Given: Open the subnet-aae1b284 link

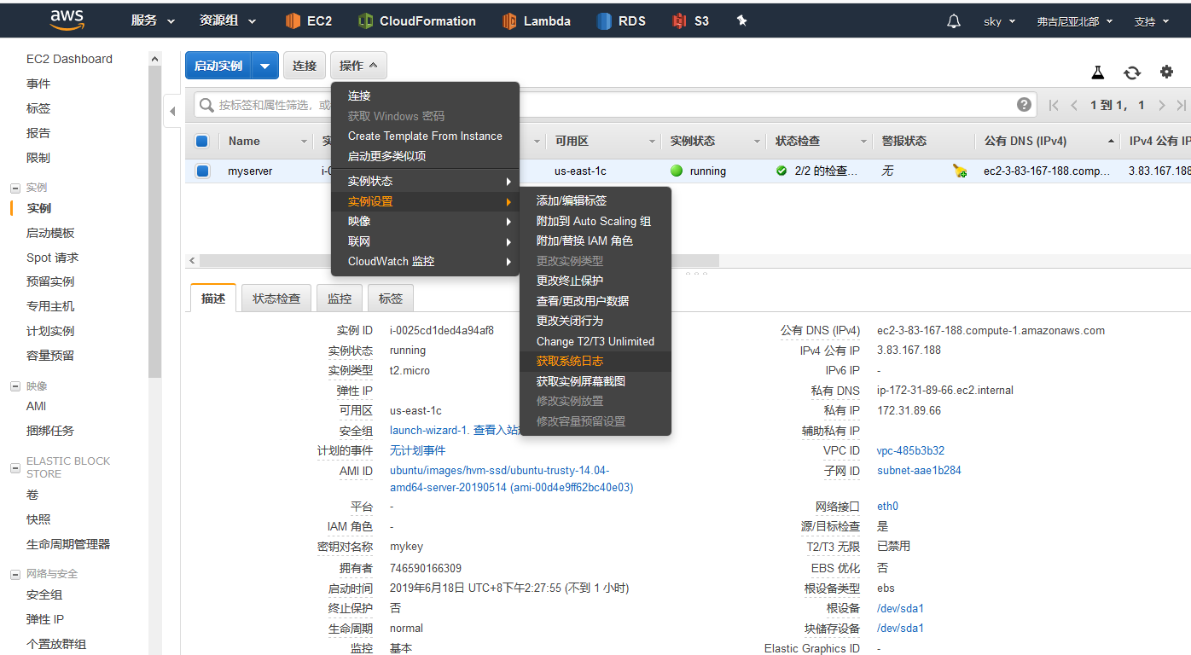Looking at the screenshot, I should (919, 471).
